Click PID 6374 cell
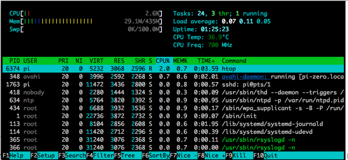The width and height of the screenshot is (348, 160). pyautogui.click(x=13, y=69)
